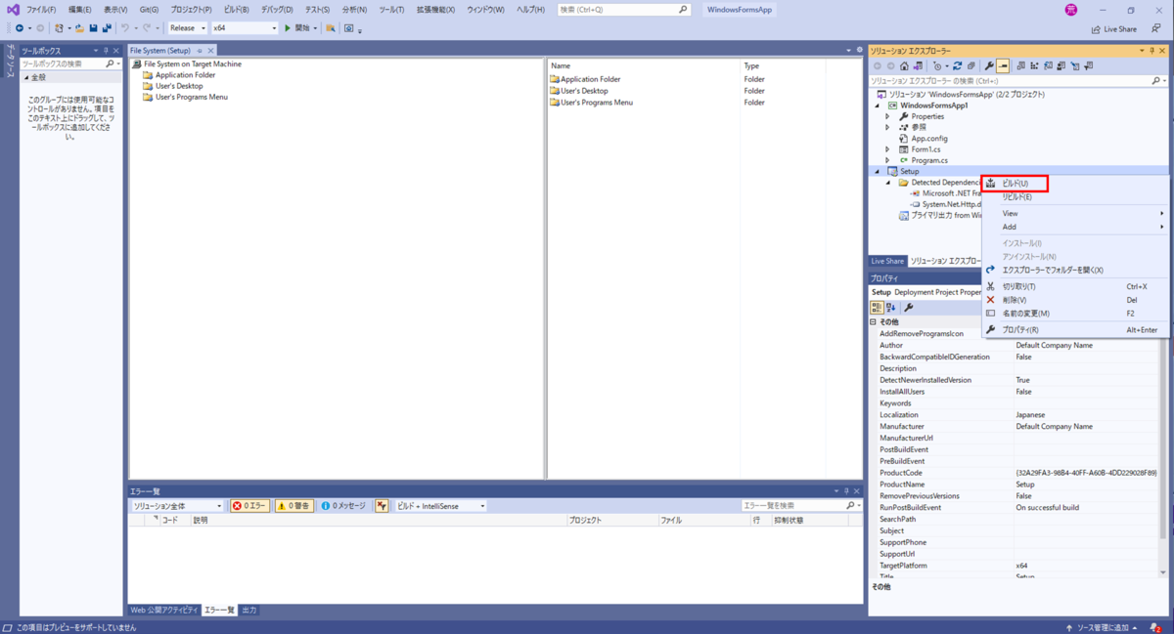Open Properties (プロパティ(R)) from context menu

click(1074, 330)
